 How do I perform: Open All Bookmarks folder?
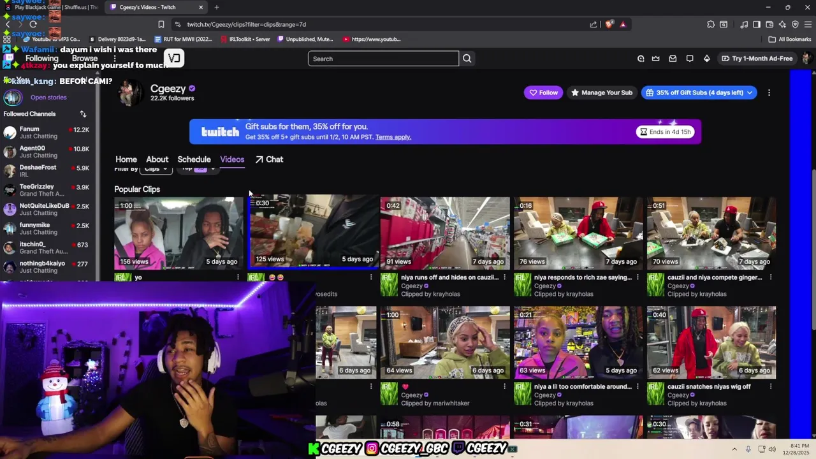tap(790, 39)
